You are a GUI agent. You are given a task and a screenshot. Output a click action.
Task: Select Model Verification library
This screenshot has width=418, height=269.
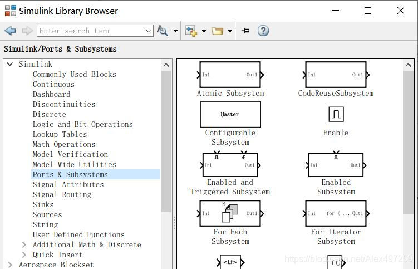pos(70,154)
